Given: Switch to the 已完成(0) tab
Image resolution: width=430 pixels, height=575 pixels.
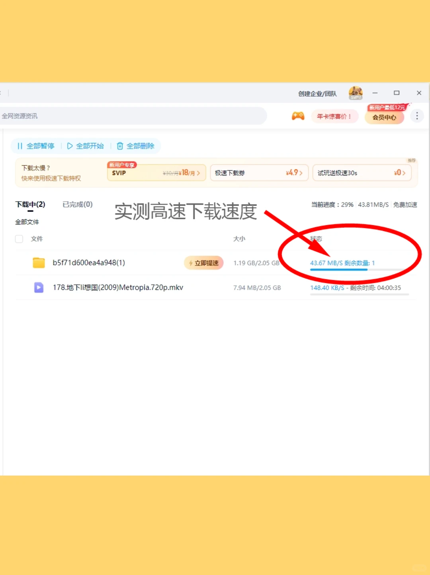Looking at the screenshot, I should (76, 204).
